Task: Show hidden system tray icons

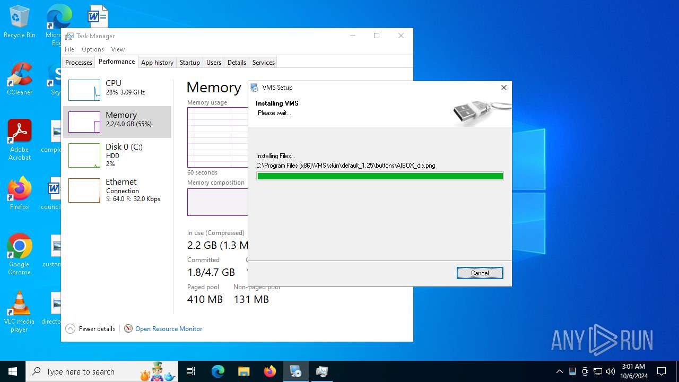Action: click(x=559, y=371)
